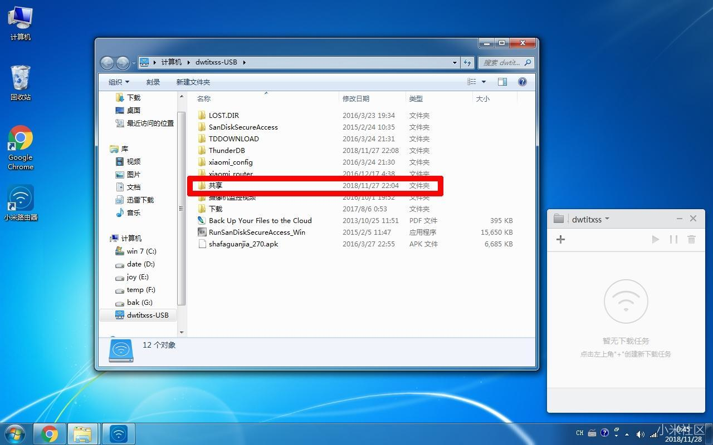Click navigation pane scroll down arrow

(182, 332)
